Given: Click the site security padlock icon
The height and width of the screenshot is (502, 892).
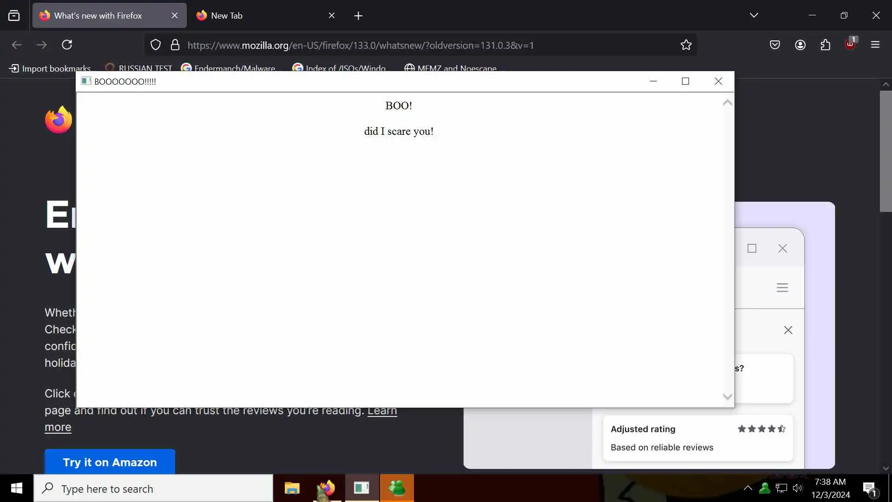Looking at the screenshot, I should [175, 45].
